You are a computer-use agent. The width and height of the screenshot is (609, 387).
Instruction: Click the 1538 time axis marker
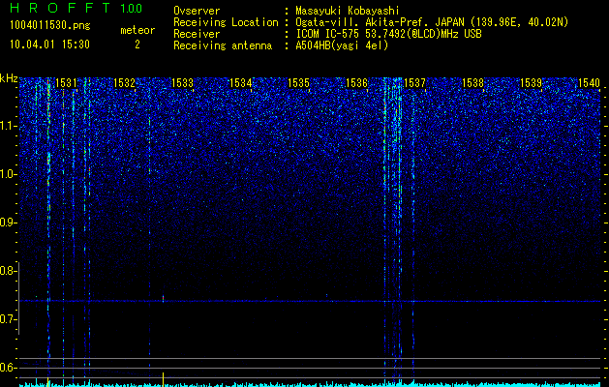473,82
